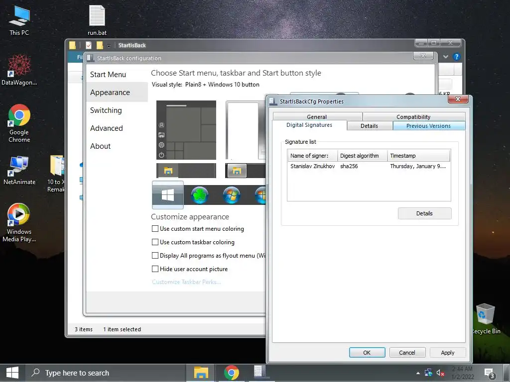Open the About section

point(100,146)
